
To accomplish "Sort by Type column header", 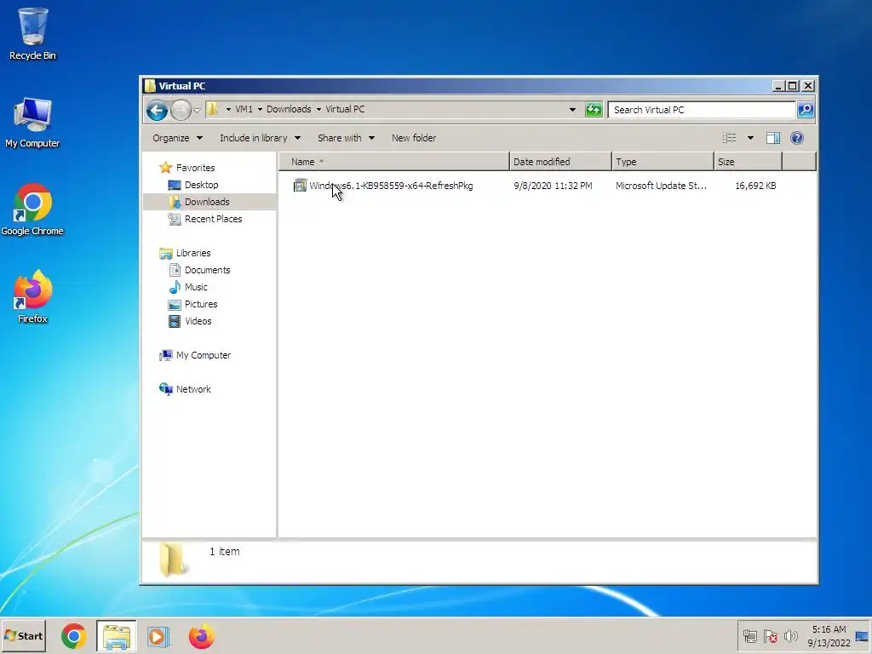I will coord(663,162).
